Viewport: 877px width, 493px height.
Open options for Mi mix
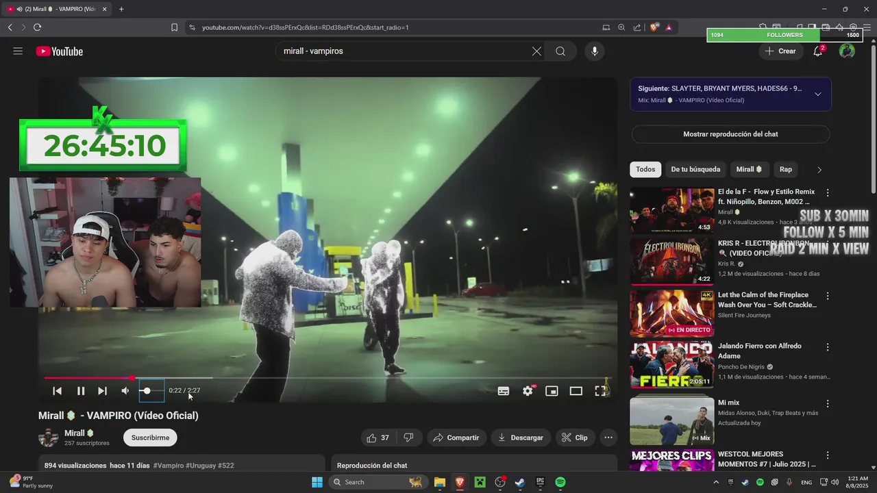coord(827,404)
